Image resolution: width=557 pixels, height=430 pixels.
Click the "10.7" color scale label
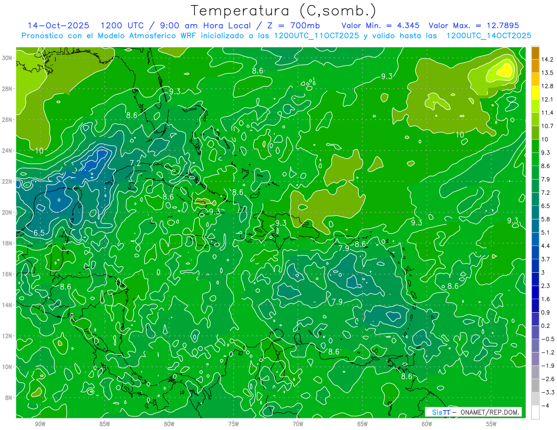(548, 126)
